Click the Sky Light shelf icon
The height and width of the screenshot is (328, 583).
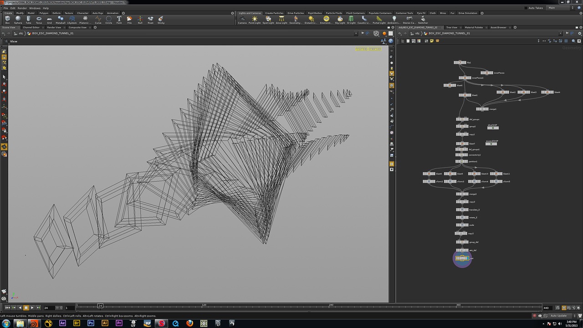coord(340,20)
